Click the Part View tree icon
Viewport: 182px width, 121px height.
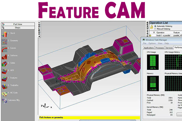(3, 24)
